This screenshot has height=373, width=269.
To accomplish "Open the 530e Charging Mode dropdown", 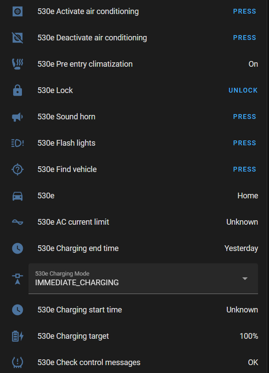I will pyautogui.click(x=143, y=279).
